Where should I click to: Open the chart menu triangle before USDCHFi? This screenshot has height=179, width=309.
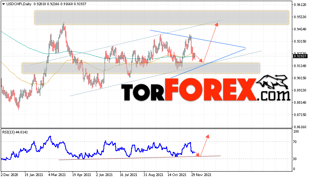[x=3, y=4]
